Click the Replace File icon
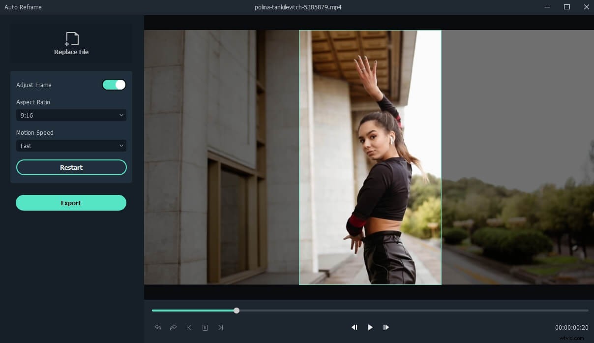Screen dimensions: 594x343 click(71, 39)
